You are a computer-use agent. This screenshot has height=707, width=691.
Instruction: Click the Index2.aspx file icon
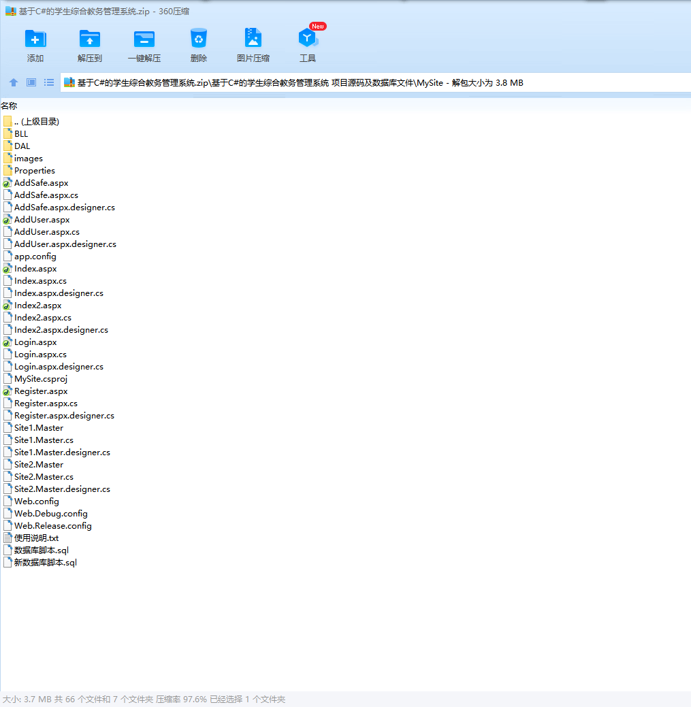click(7, 306)
